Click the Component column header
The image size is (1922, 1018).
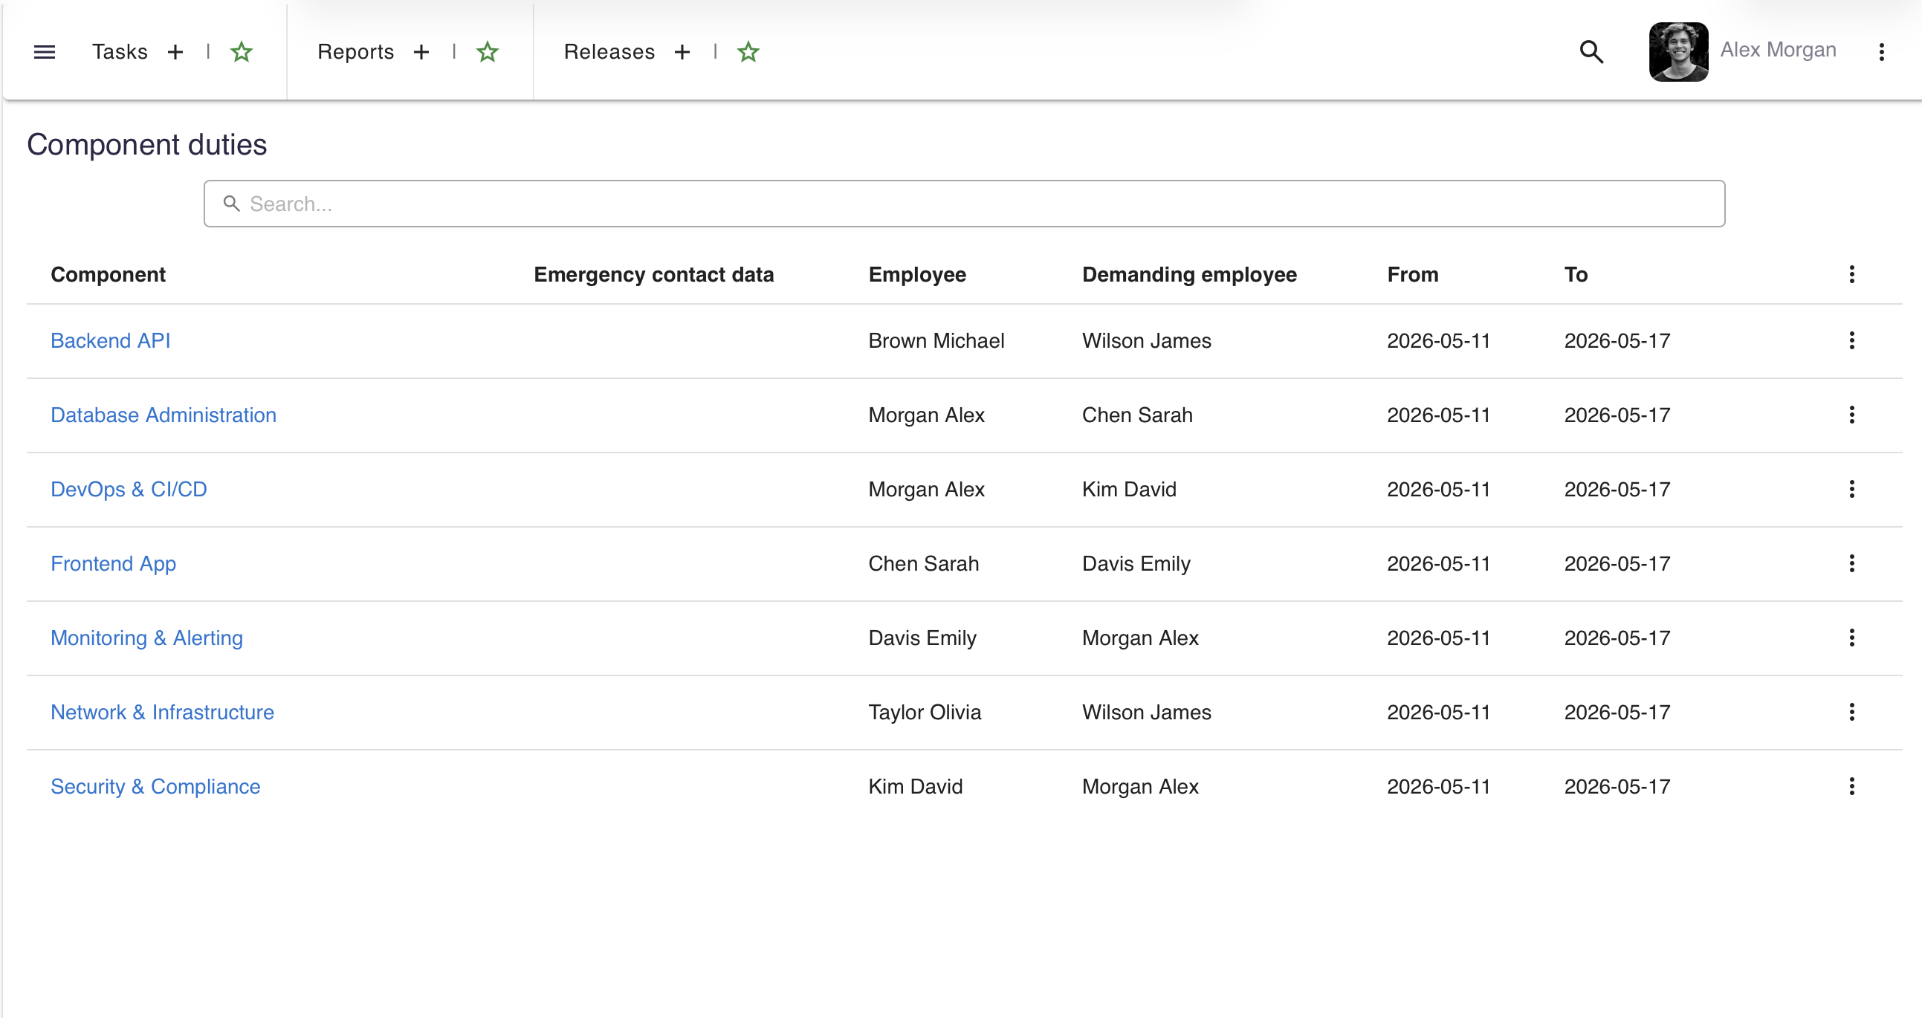pyautogui.click(x=108, y=274)
